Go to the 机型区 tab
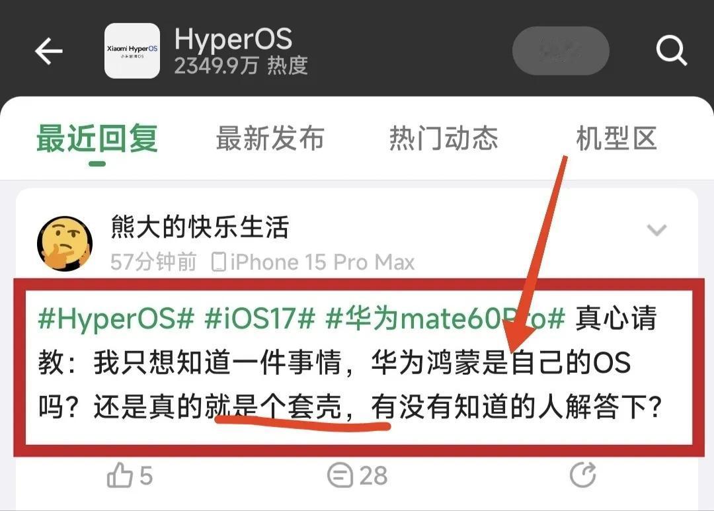Image resolution: width=714 pixels, height=511 pixels. click(x=617, y=138)
